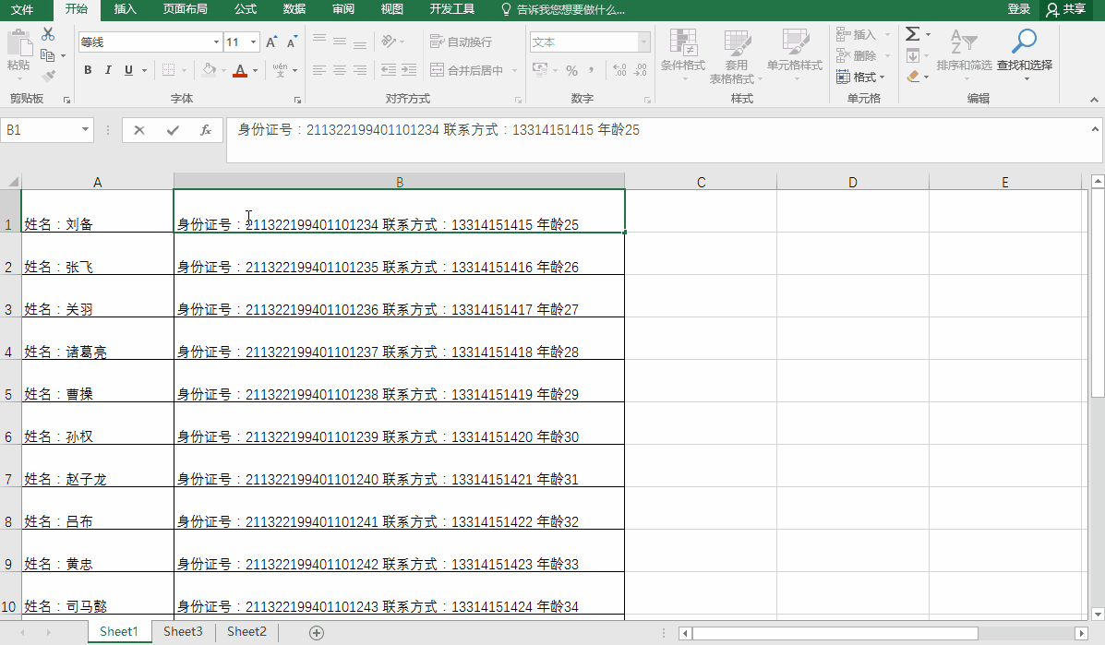Image resolution: width=1105 pixels, height=645 pixels.
Task: Open the 文件 File menu
Action: pos(22,9)
